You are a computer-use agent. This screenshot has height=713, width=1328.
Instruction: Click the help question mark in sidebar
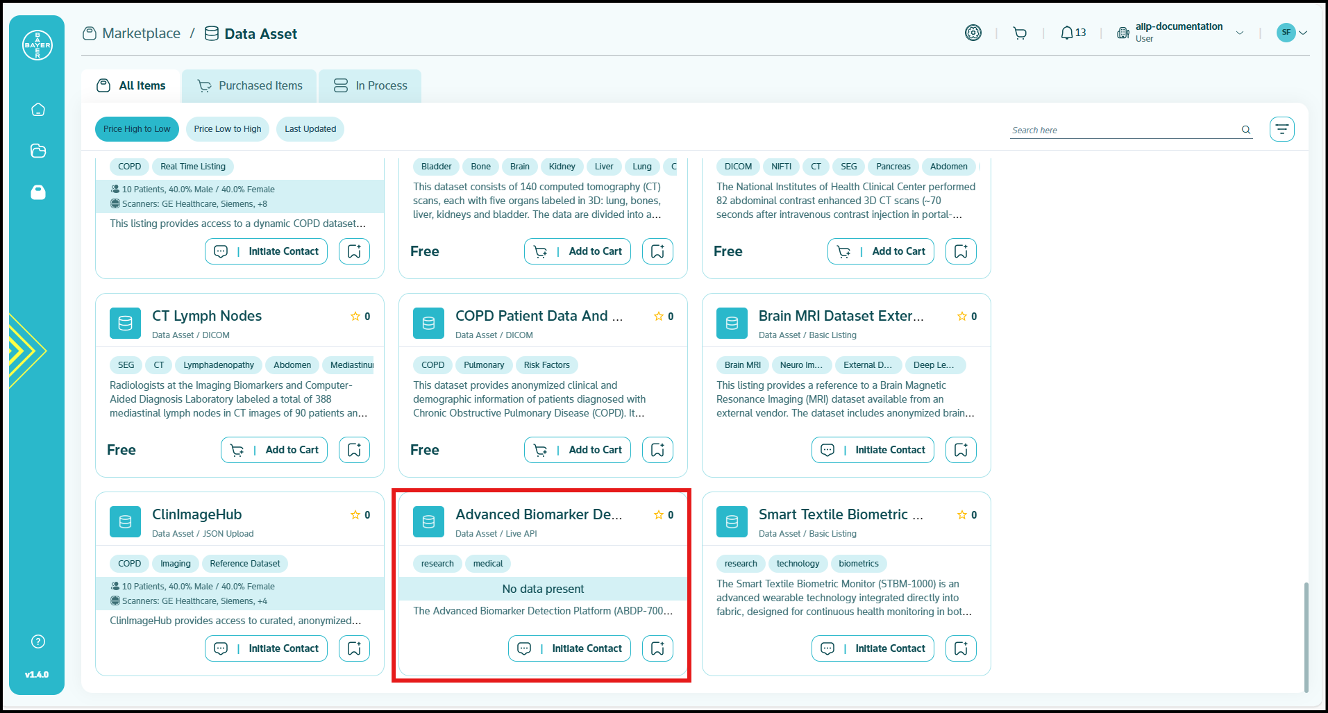click(38, 641)
